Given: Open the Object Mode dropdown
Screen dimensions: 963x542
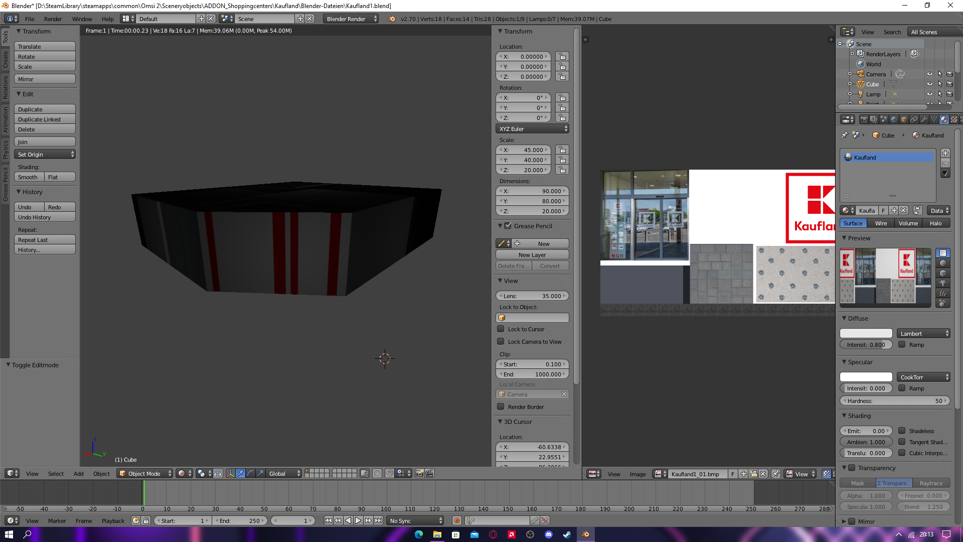Looking at the screenshot, I should click(144, 473).
